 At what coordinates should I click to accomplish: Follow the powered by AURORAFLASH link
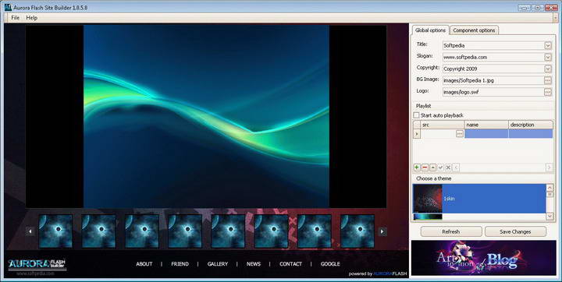(x=378, y=273)
